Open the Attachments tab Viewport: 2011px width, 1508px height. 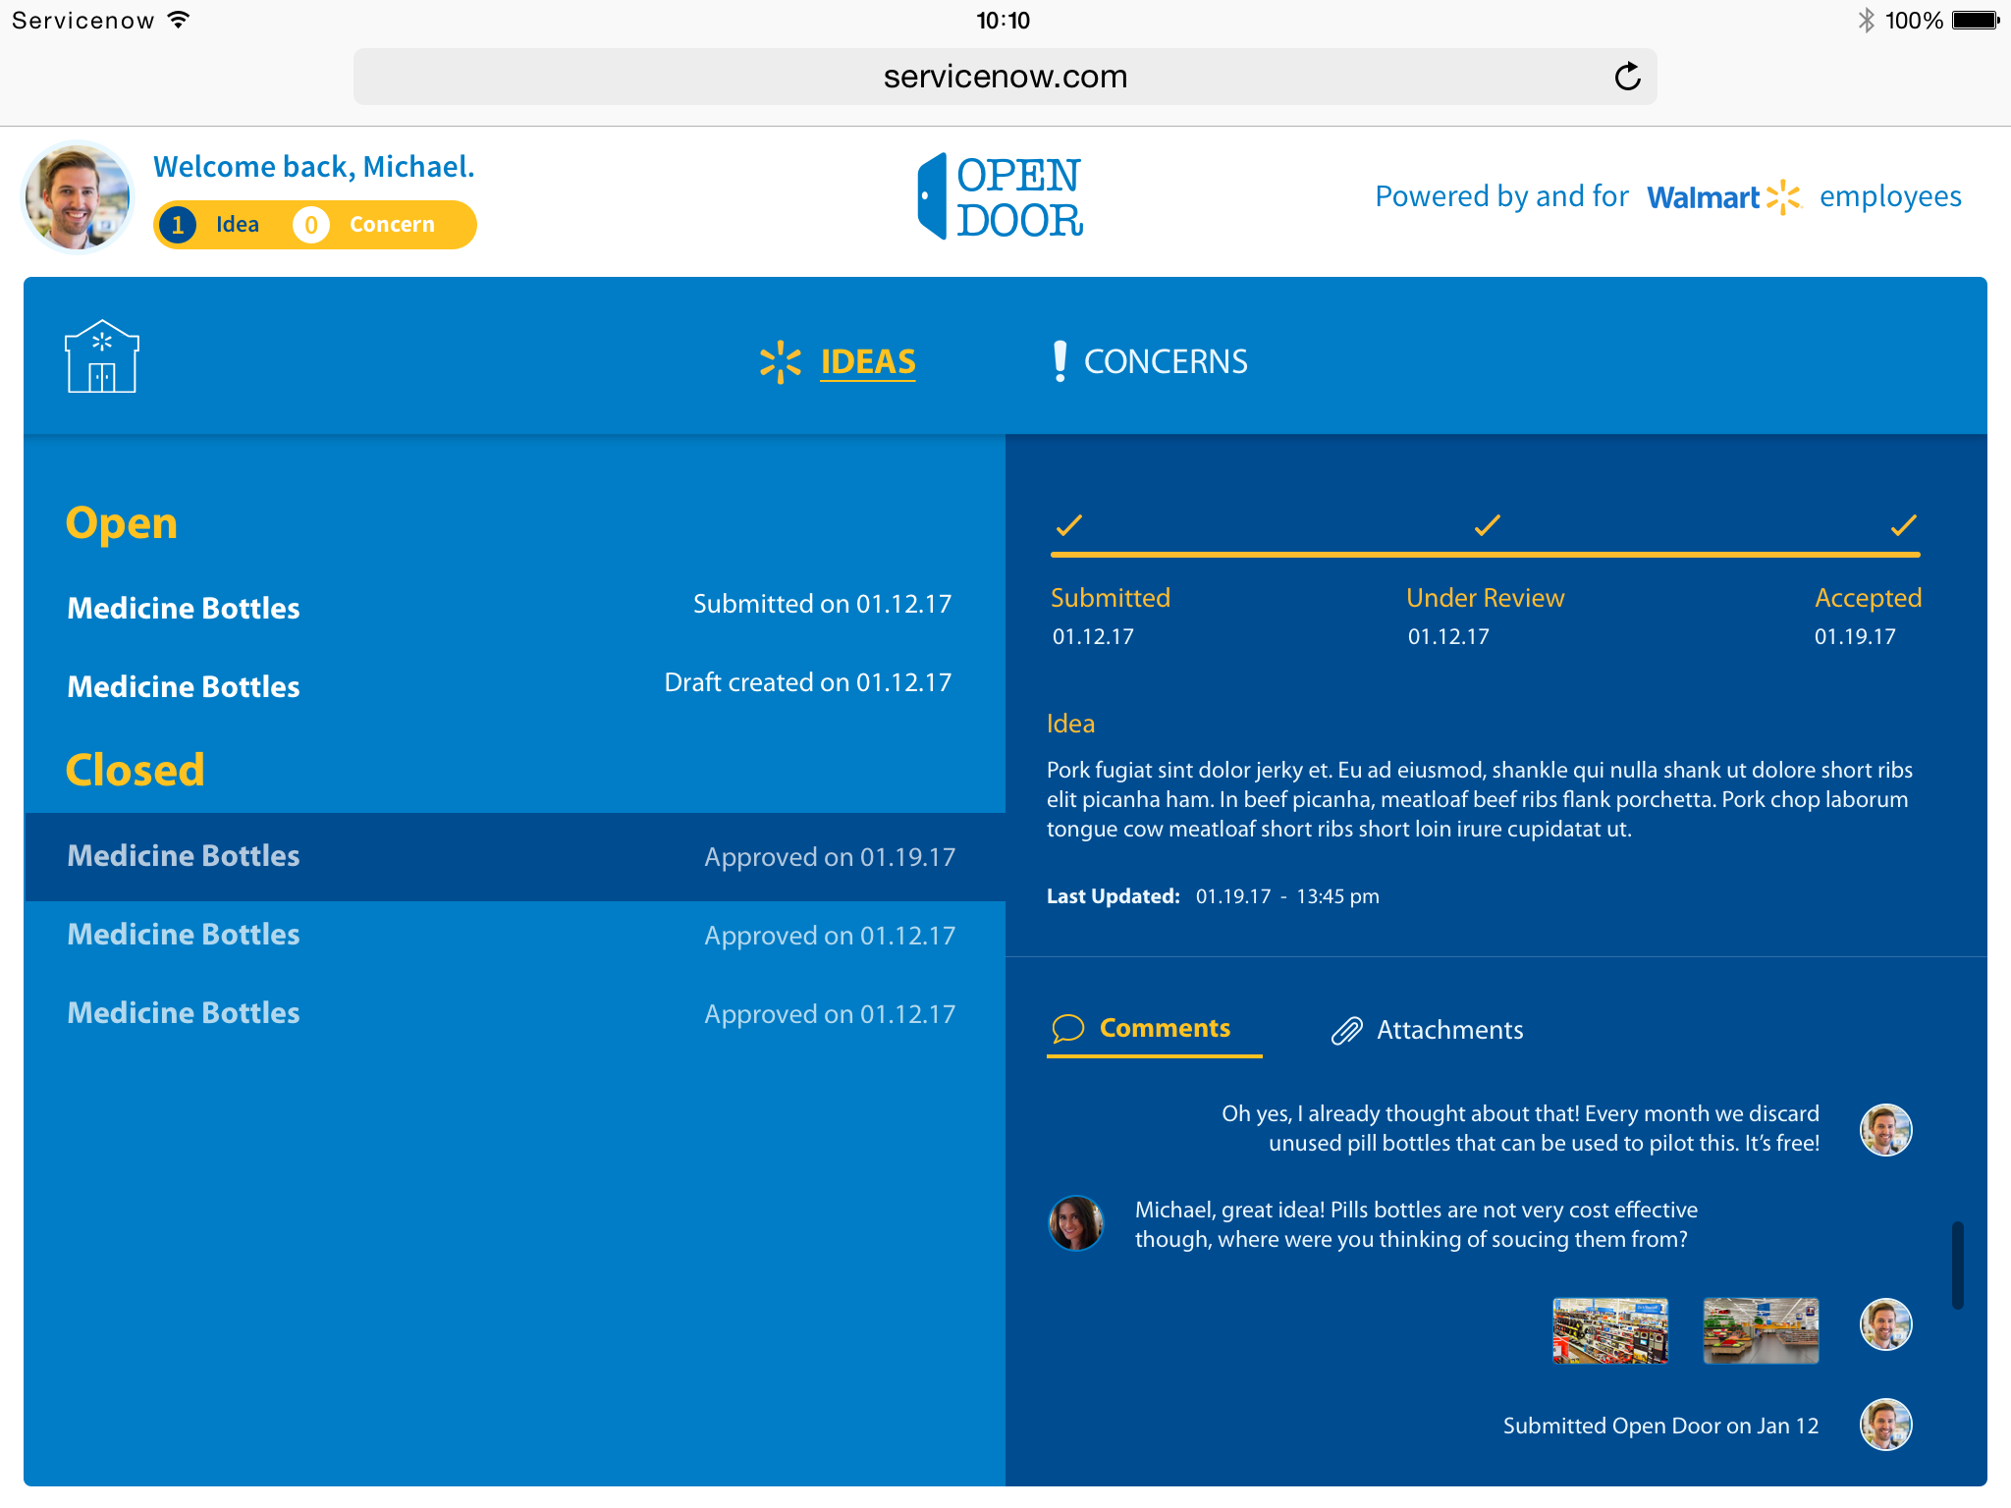(x=1448, y=1030)
